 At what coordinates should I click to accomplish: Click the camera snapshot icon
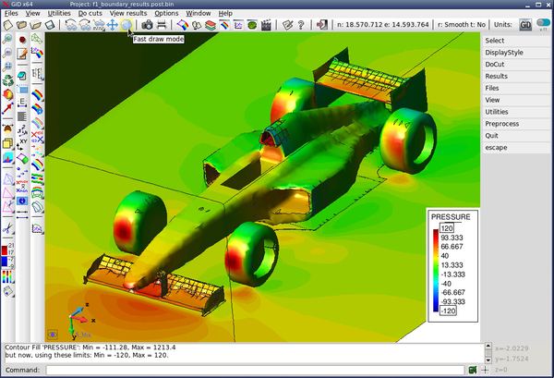pyautogui.click(x=147, y=25)
